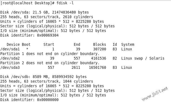Click the Linux swap / Solaris text
The height and width of the screenshot is (104, 171).
click(143, 58)
